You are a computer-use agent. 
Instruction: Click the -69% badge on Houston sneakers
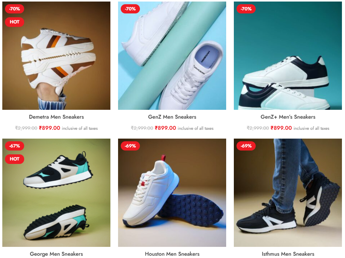[x=130, y=146]
